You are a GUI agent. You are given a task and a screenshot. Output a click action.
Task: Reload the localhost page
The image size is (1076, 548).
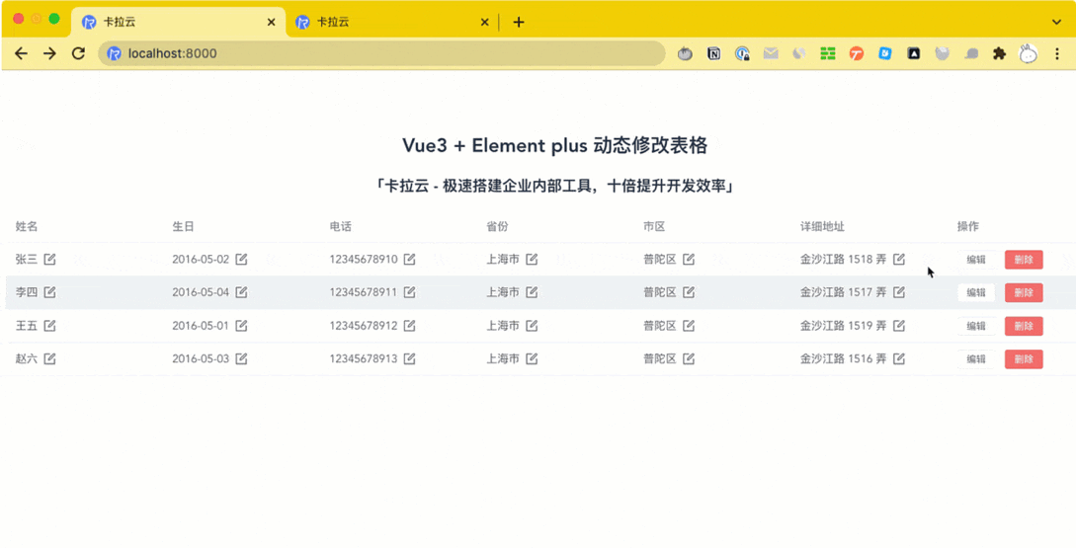click(78, 53)
